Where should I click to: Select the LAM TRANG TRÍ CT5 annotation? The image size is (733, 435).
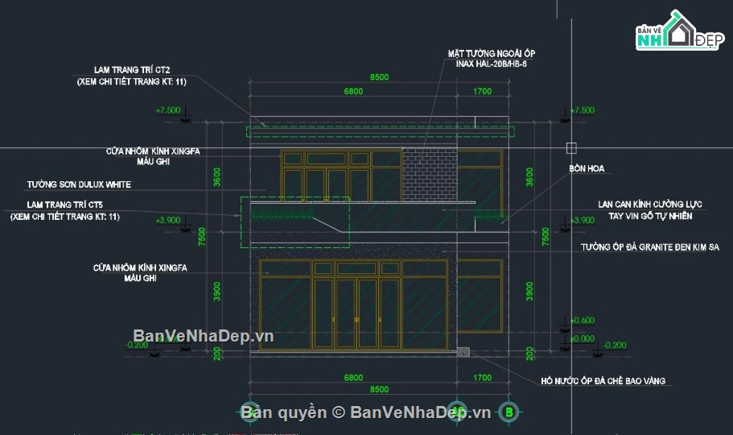click(64, 205)
